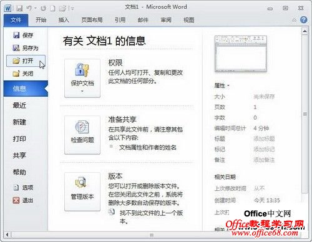Viewport: 312px width, 242px height.
Task: Open the 文件 (File) tab
Action: point(16,20)
